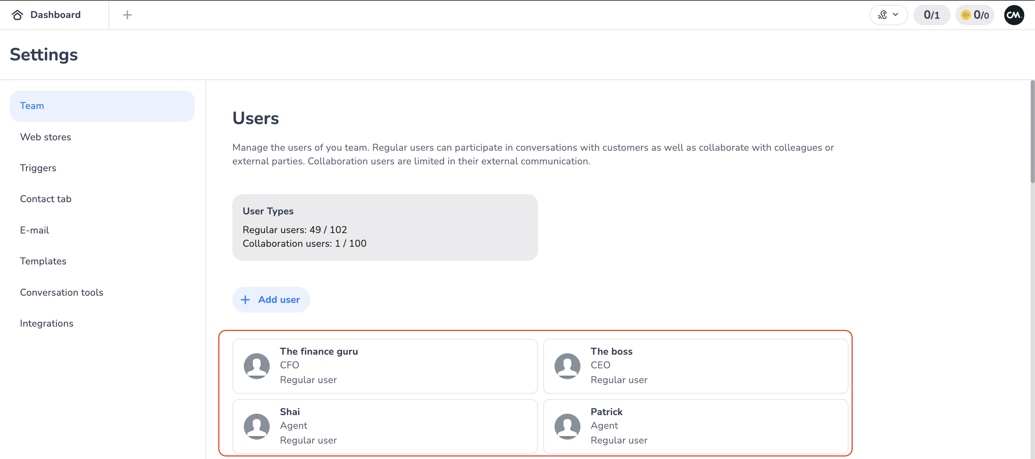Screen dimensions: 1035x459
Task: Open the Contact tab settings
Action: click(46, 199)
